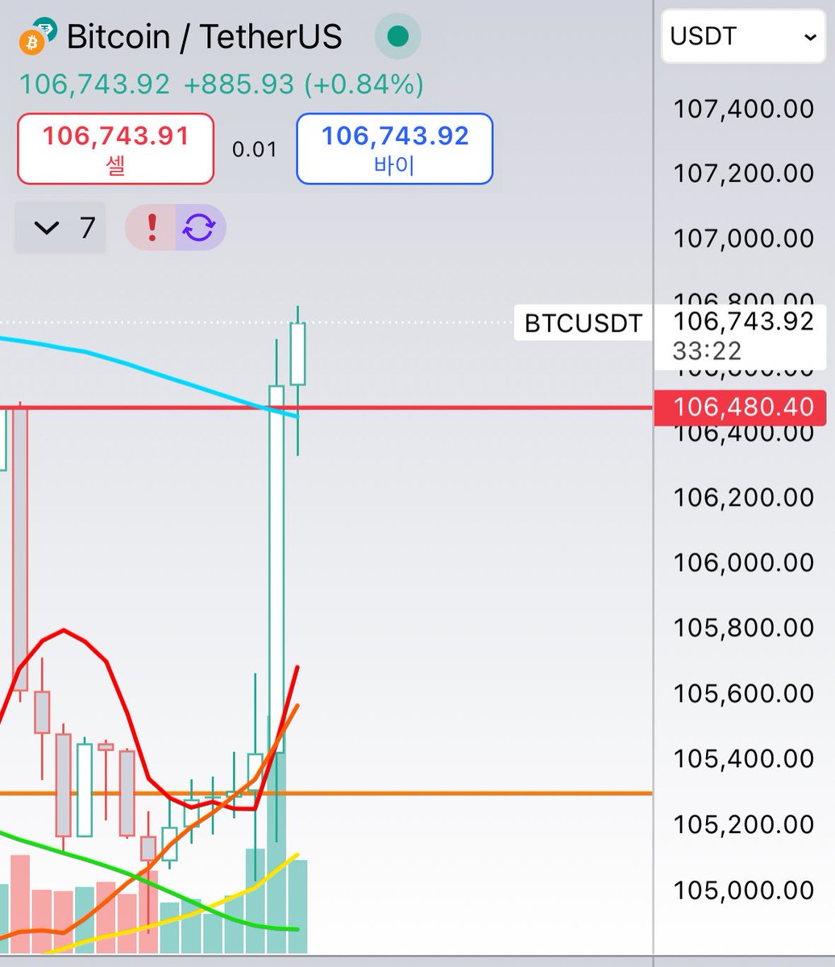
Task: Click the 0.01 spread value
Action: pyautogui.click(x=255, y=149)
